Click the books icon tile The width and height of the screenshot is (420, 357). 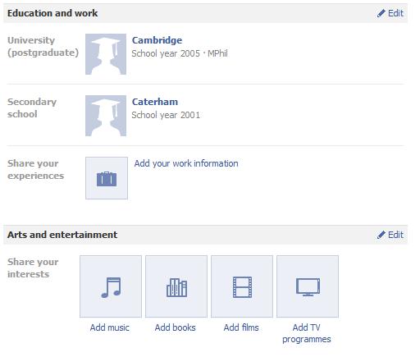coord(176,286)
